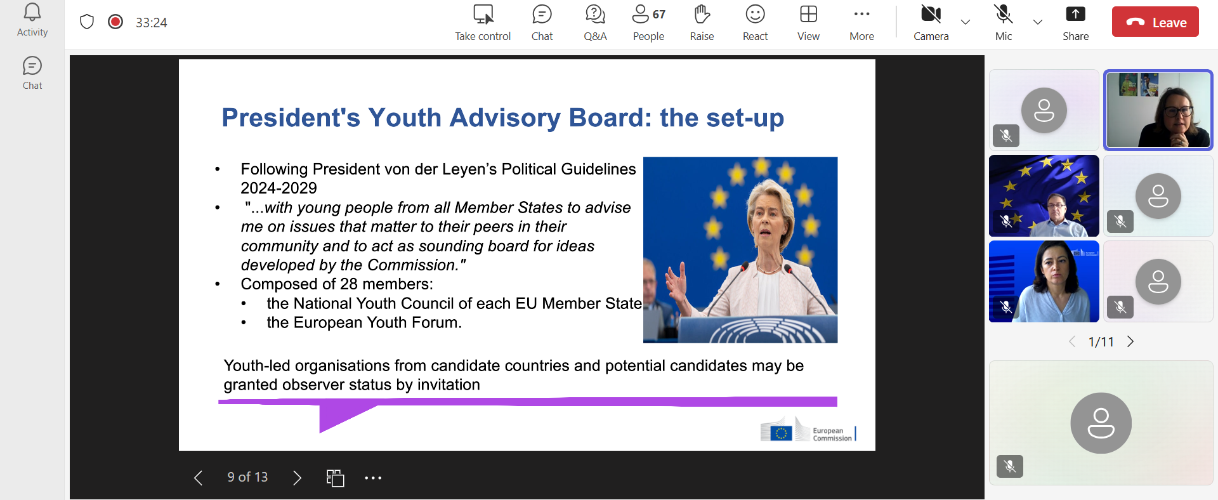Click the slide counter 9 of 13
The height and width of the screenshot is (500, 1218).
tap(247, 477)
